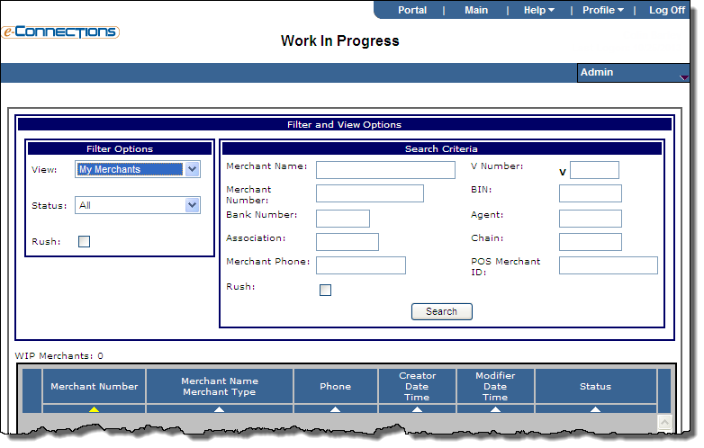Expand the Admin menu bar
704x448 pixels.
pos(634,73)
